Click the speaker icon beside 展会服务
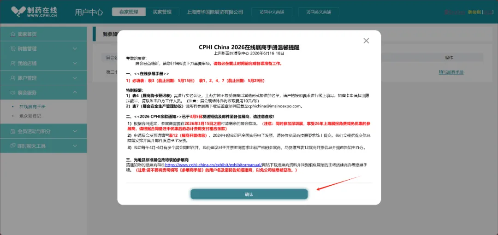The height and width of the screenshot is (235, 498). (13, 93)
